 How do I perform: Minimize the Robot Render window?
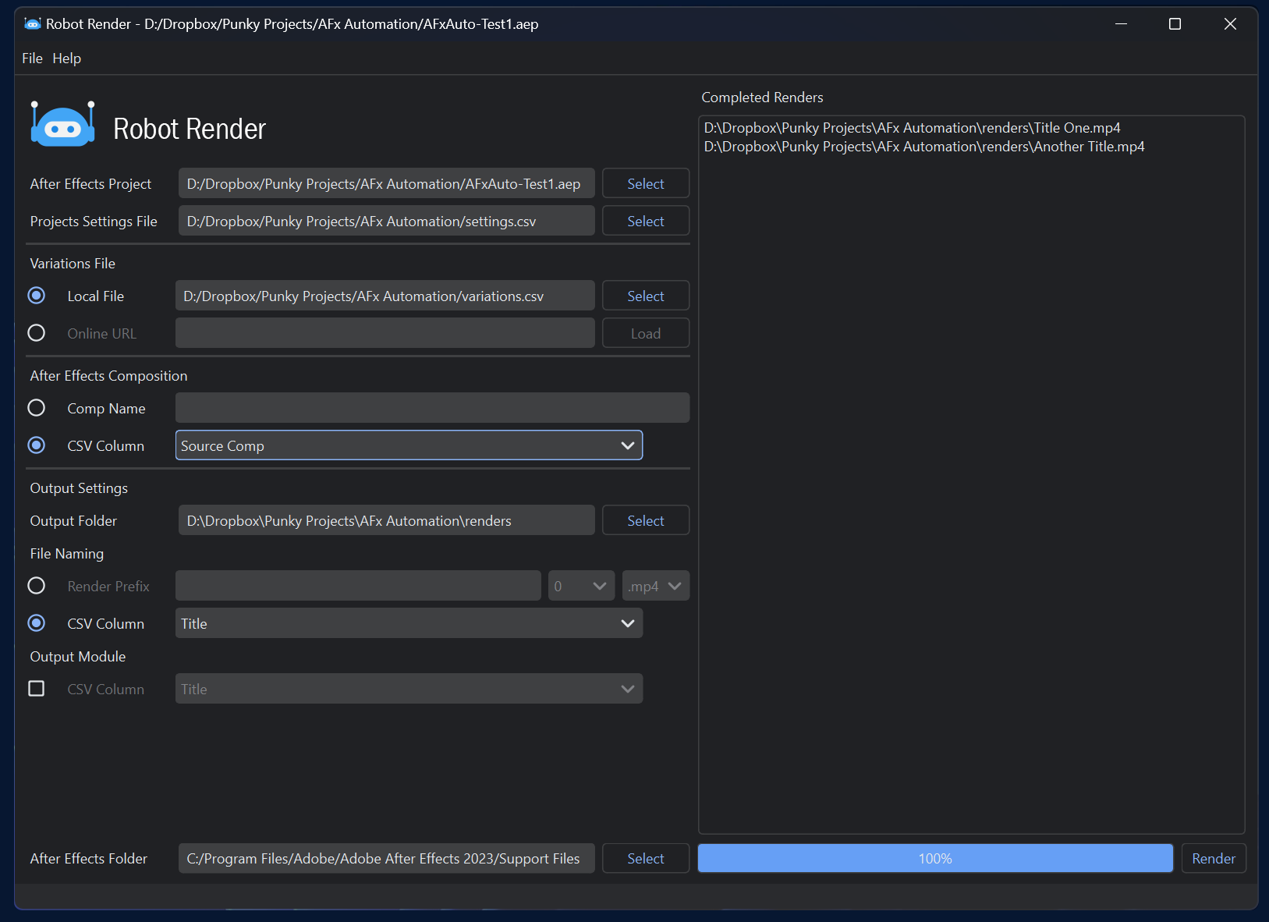coord(1121,24)
